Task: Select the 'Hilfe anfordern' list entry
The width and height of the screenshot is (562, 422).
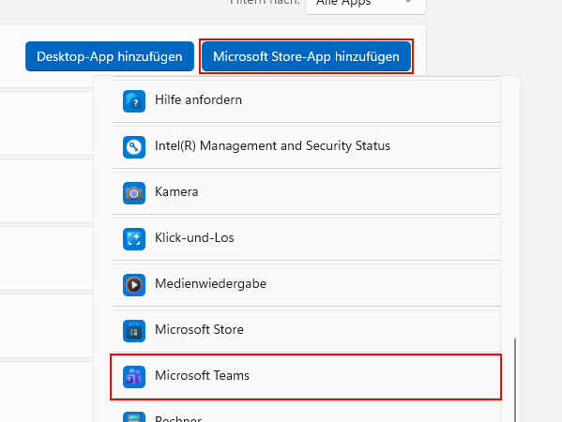Action: pyautogui.click(x=307, y=101)
